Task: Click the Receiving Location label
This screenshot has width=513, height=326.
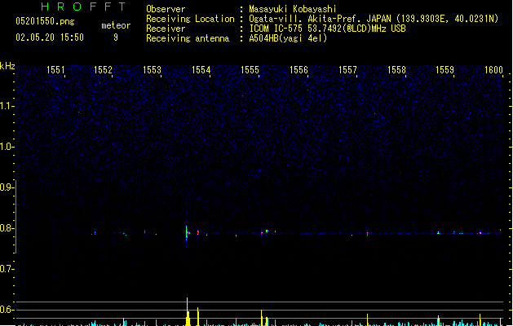Action: coord(190,19)
